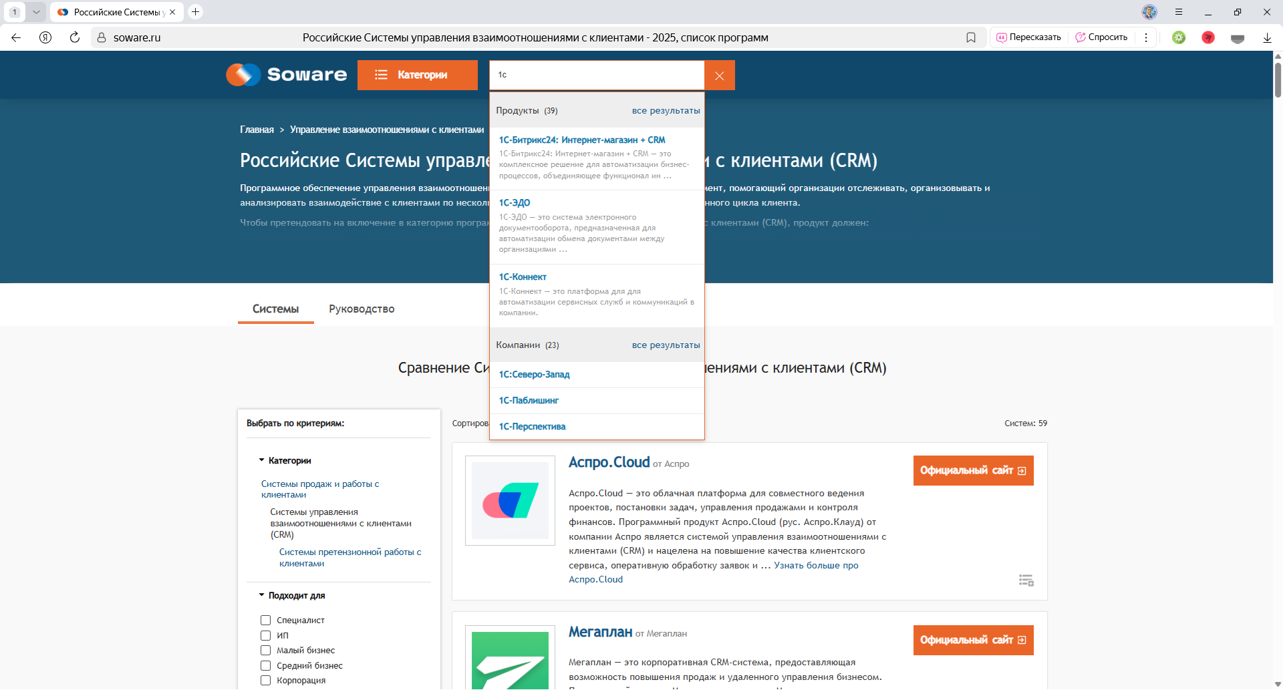Screen dimensions: 1283x692
Task: Open the Категории menu button
Action: click(417, 75)
